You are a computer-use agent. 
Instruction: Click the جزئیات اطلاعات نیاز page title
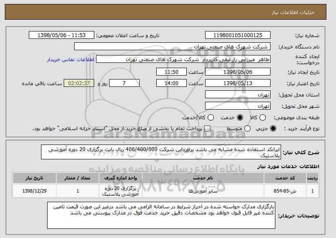[x=293, y=12]
